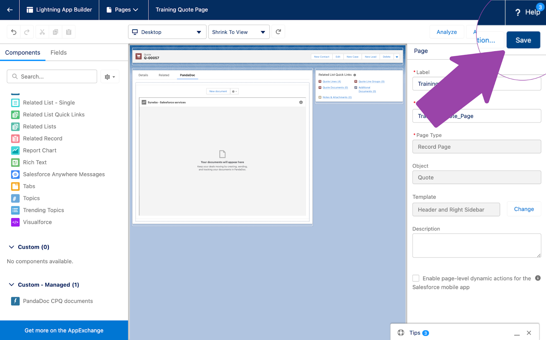Image resolution: width=546 pixels, height=340 pixels.
Task: Click the Edit action button on canvas
Action: click(x=338, y=57)
